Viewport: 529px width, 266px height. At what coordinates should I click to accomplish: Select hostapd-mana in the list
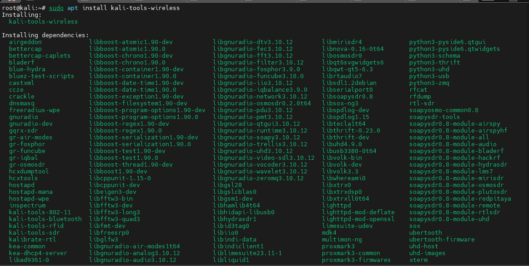pyautogui.click(x=30, y=192)
